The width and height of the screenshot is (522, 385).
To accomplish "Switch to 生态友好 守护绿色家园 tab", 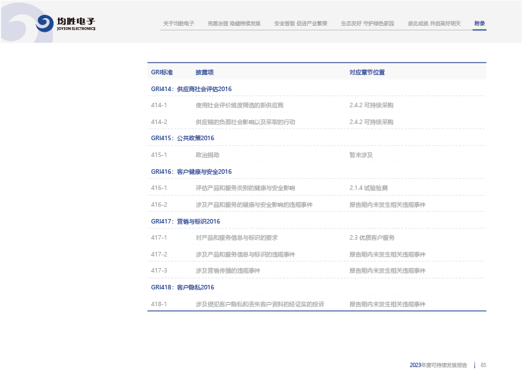I will point(367,23).
